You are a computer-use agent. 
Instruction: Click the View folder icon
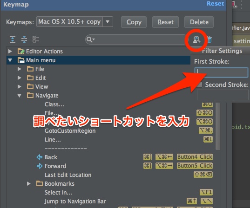[30, 86]
